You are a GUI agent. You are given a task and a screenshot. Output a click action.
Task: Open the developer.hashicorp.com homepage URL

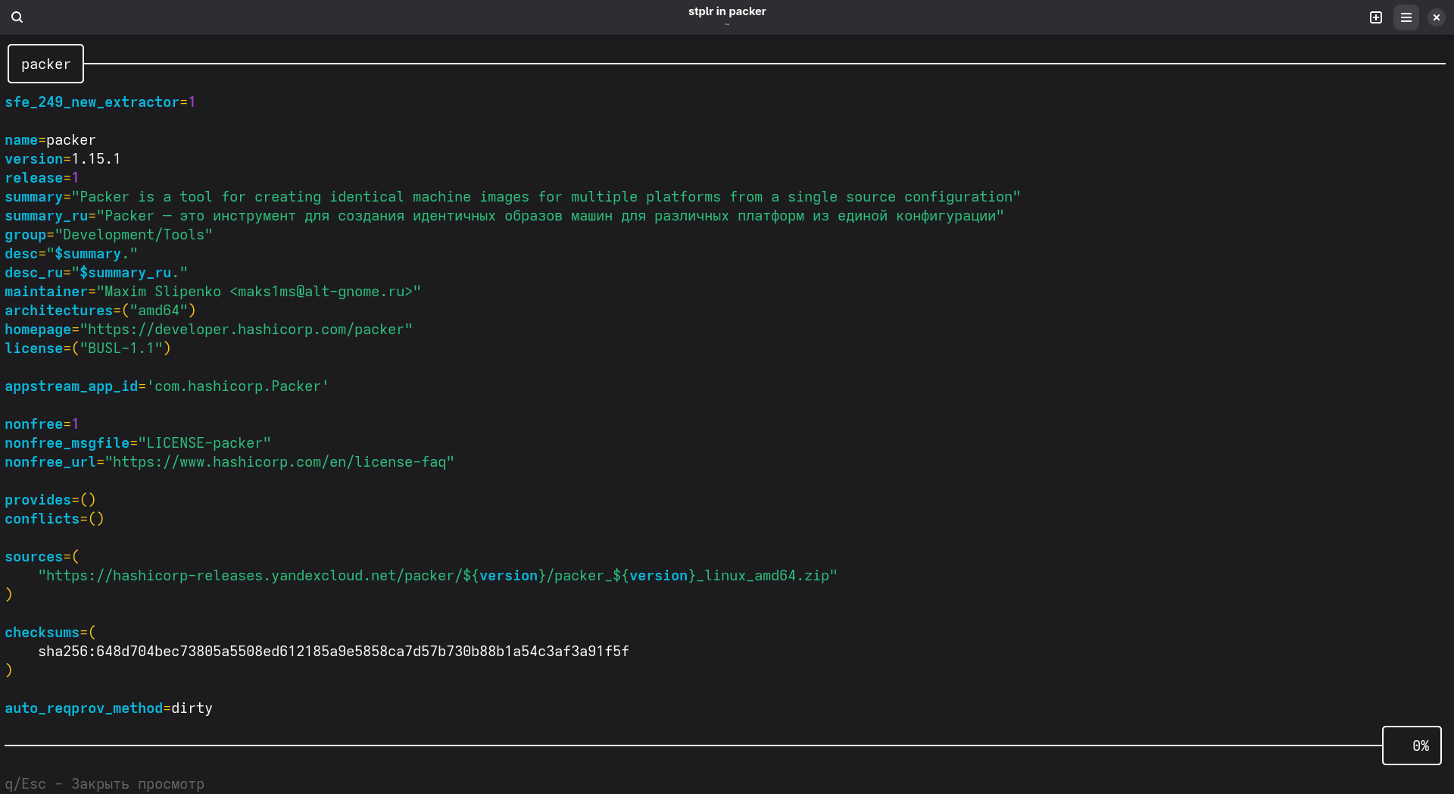246,330
